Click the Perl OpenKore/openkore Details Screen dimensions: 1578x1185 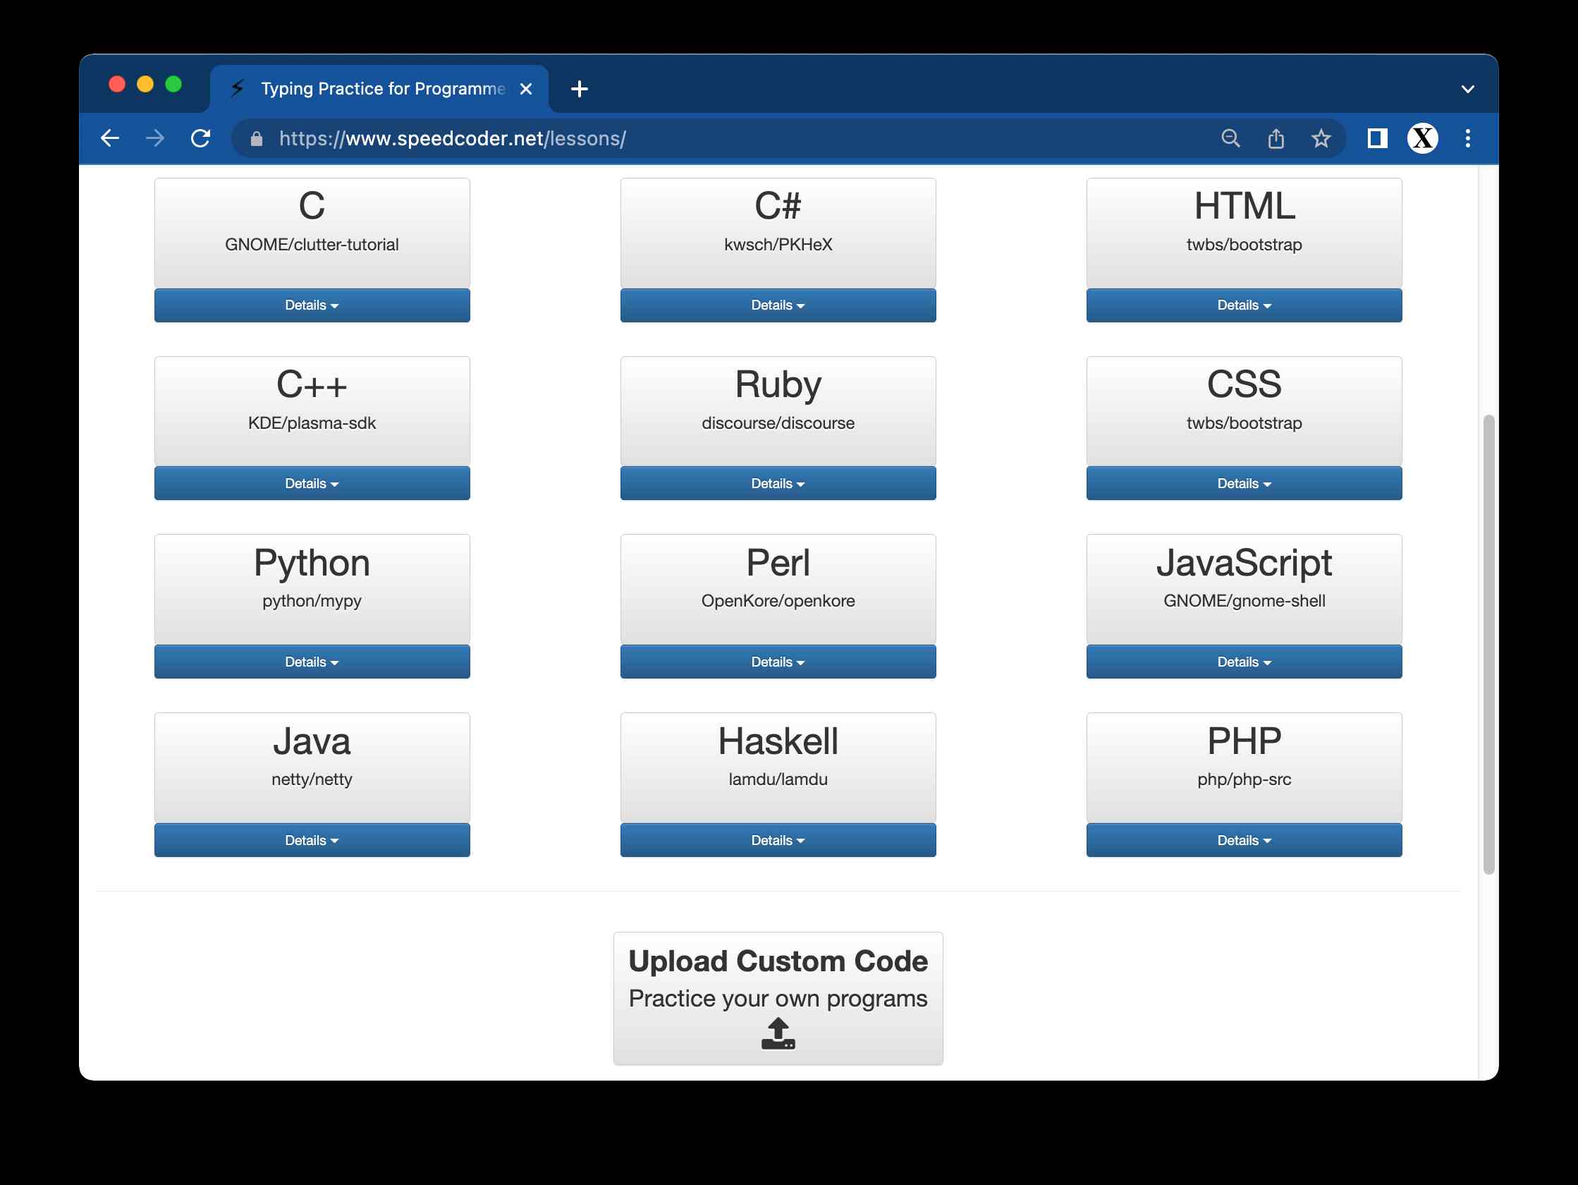[x=776, y=661]
